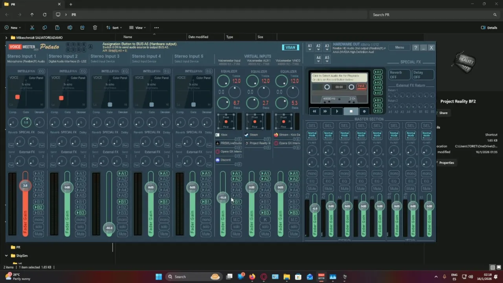The image size is (503, 283).
Task: Toggle B2 bus routing on Stereo Input 1
Action: (39, 207)
